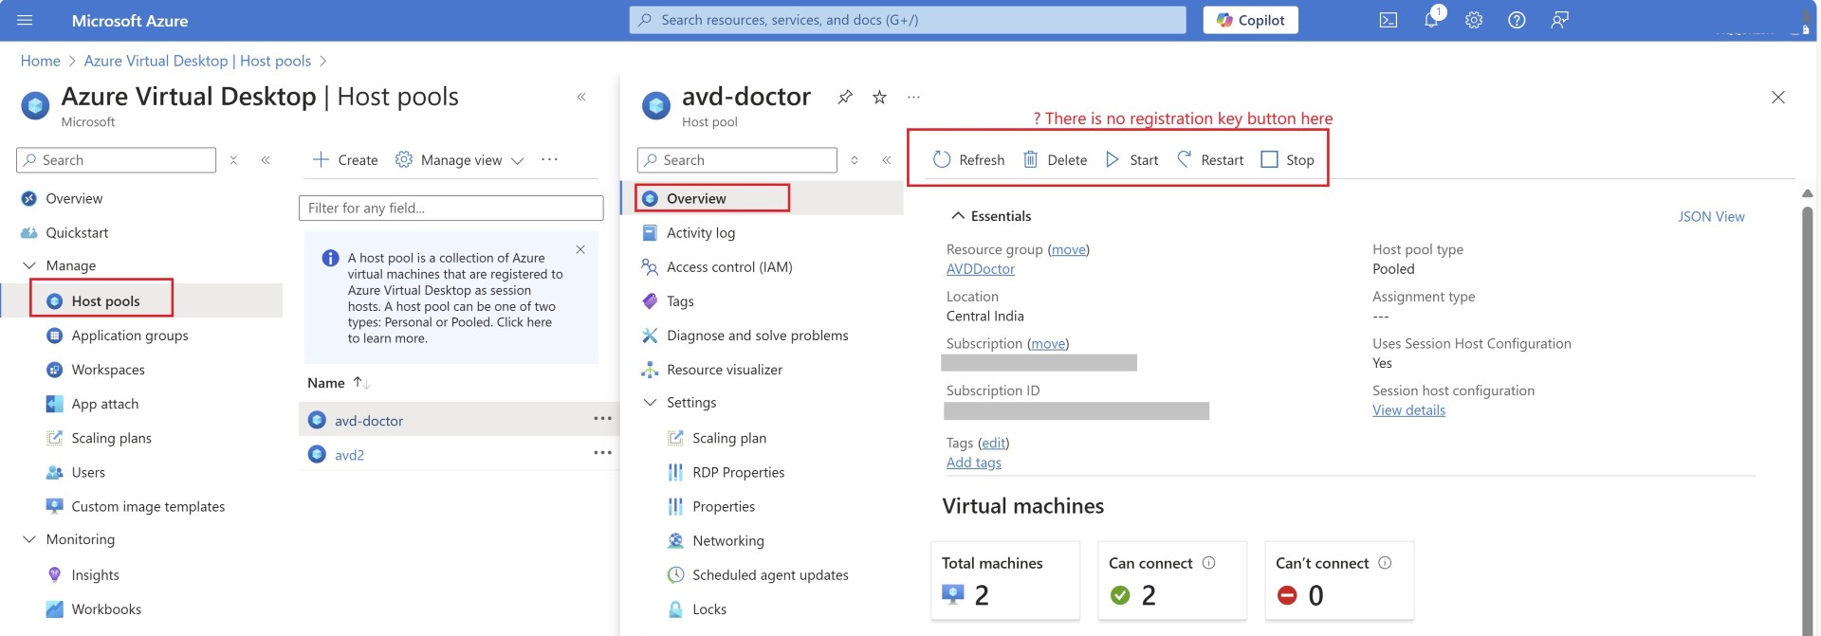Focus the global search resources field
Viewport: 1821px width, 636px height.
907,20
